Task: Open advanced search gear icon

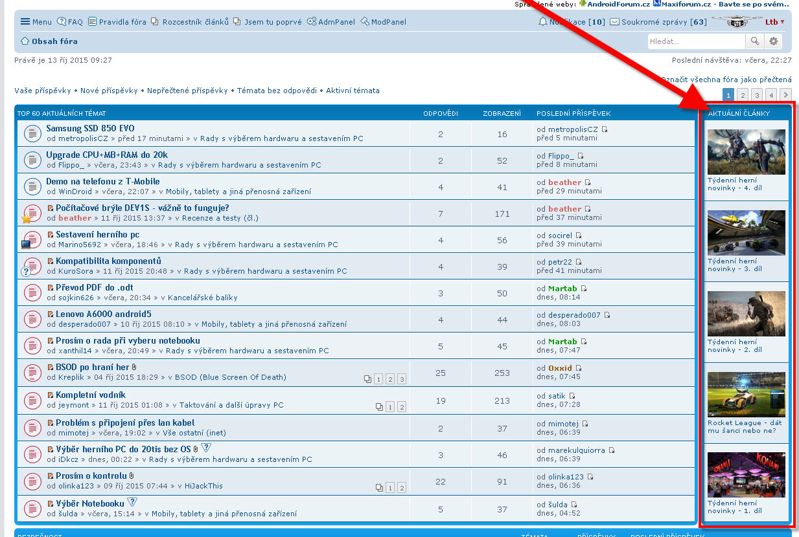Action: click(773, 41)
